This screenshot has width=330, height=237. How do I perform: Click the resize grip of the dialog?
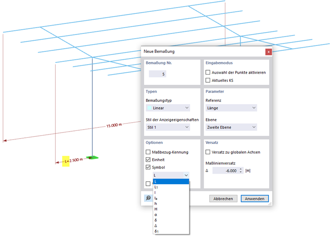(270, 203)
